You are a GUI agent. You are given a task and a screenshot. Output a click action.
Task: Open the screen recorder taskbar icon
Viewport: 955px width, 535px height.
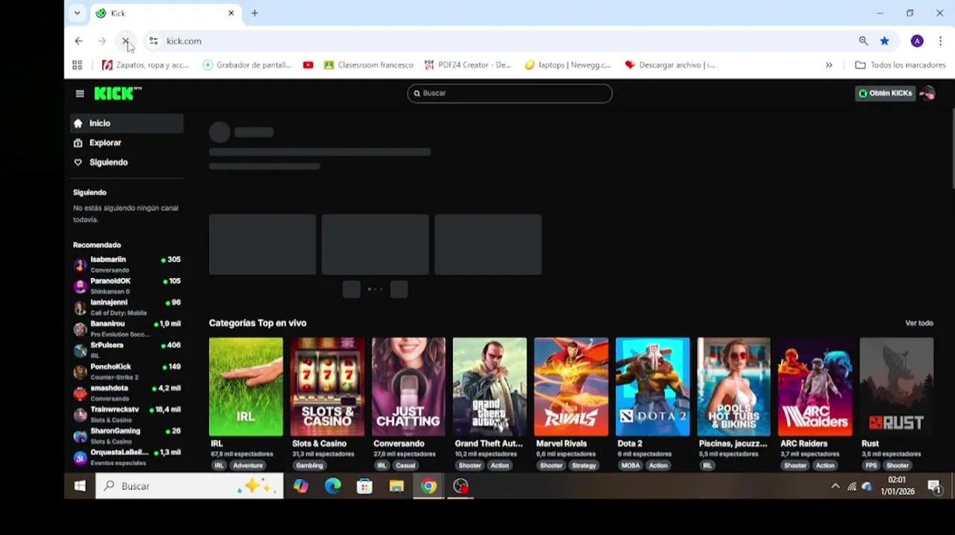click(x=461, y=486)
